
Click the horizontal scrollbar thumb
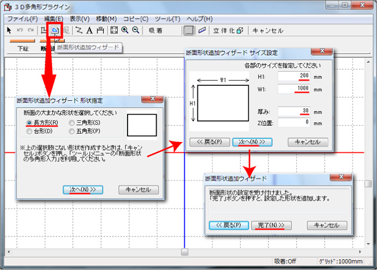point(184,252)
